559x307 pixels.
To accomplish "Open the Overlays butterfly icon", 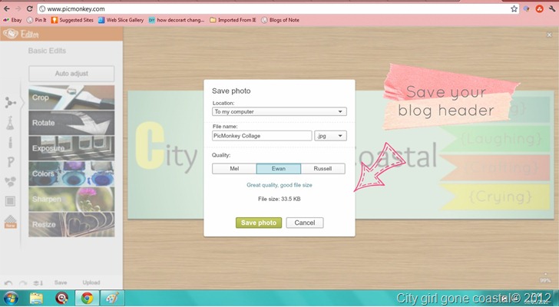I will (x=10, y=182).
